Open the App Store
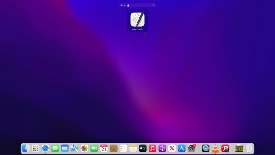The image size is (275, 155). click(x=182, y=148)
